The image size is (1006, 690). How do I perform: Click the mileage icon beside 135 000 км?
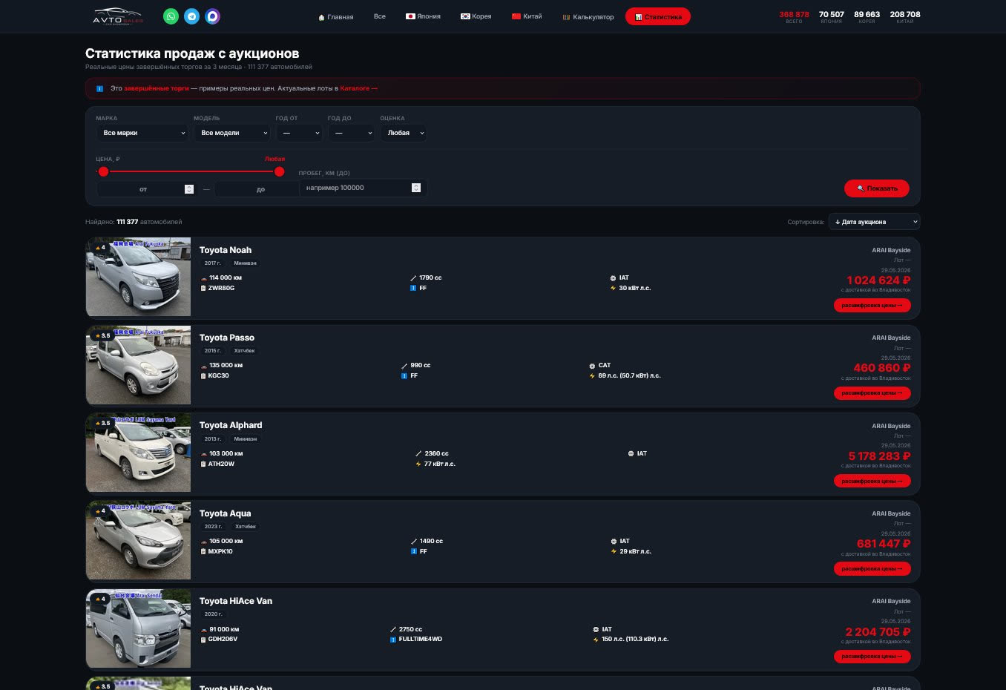204,366
